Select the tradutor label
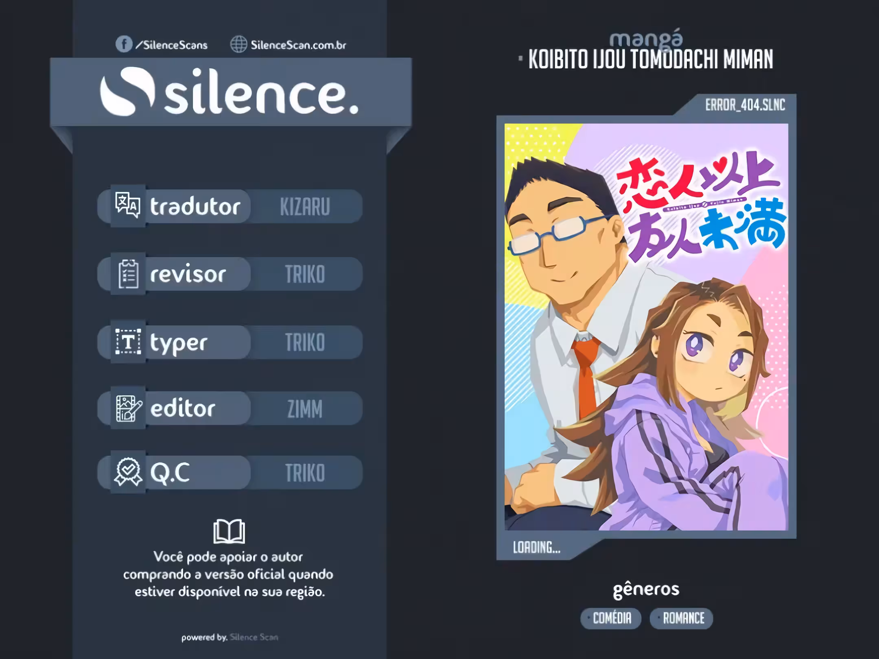This screenshot has height=659, width=879. tap(195, 206)
